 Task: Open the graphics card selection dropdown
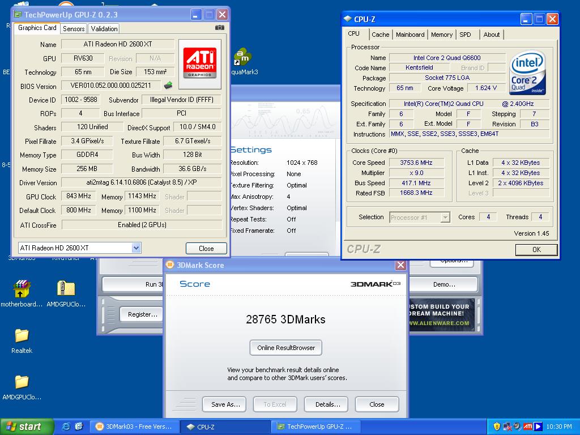coord(136,248)
